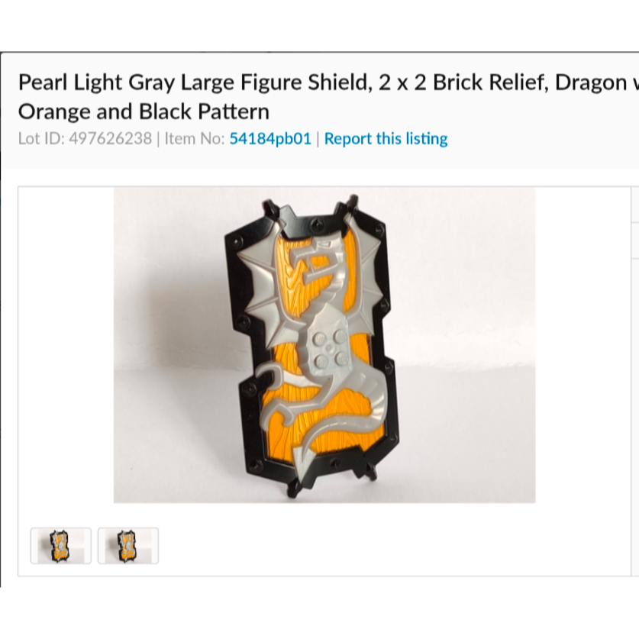Click the Lot ID 497626238 text
Image resolution: width=639 pixels, height=639 pixels.
(x=86, y=138)
